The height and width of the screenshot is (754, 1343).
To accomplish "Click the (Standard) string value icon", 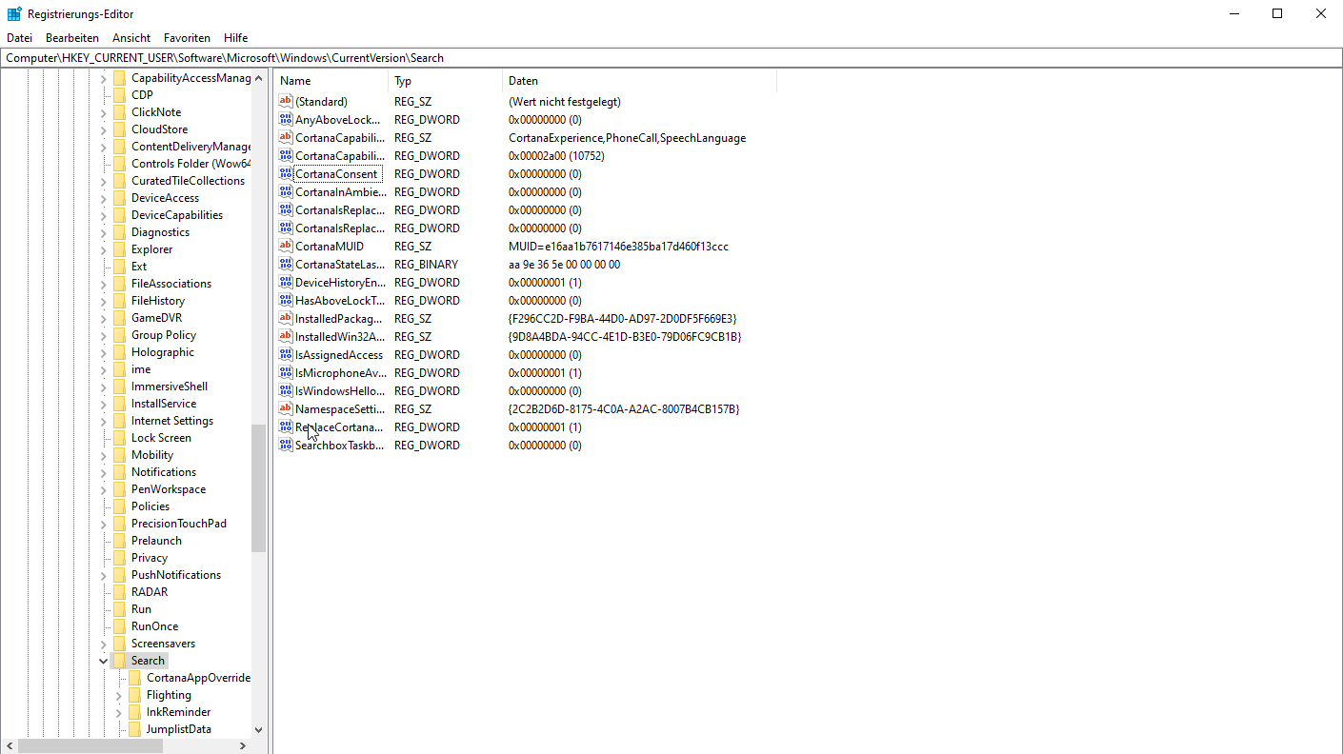I will pyautogui.click(x=286, y=102).
